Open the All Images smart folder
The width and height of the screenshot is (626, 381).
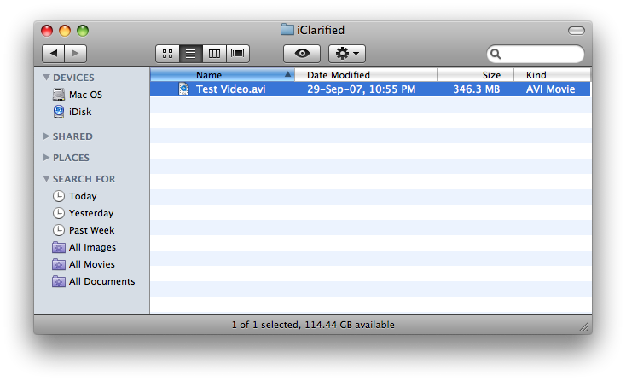tap(91, 247)
